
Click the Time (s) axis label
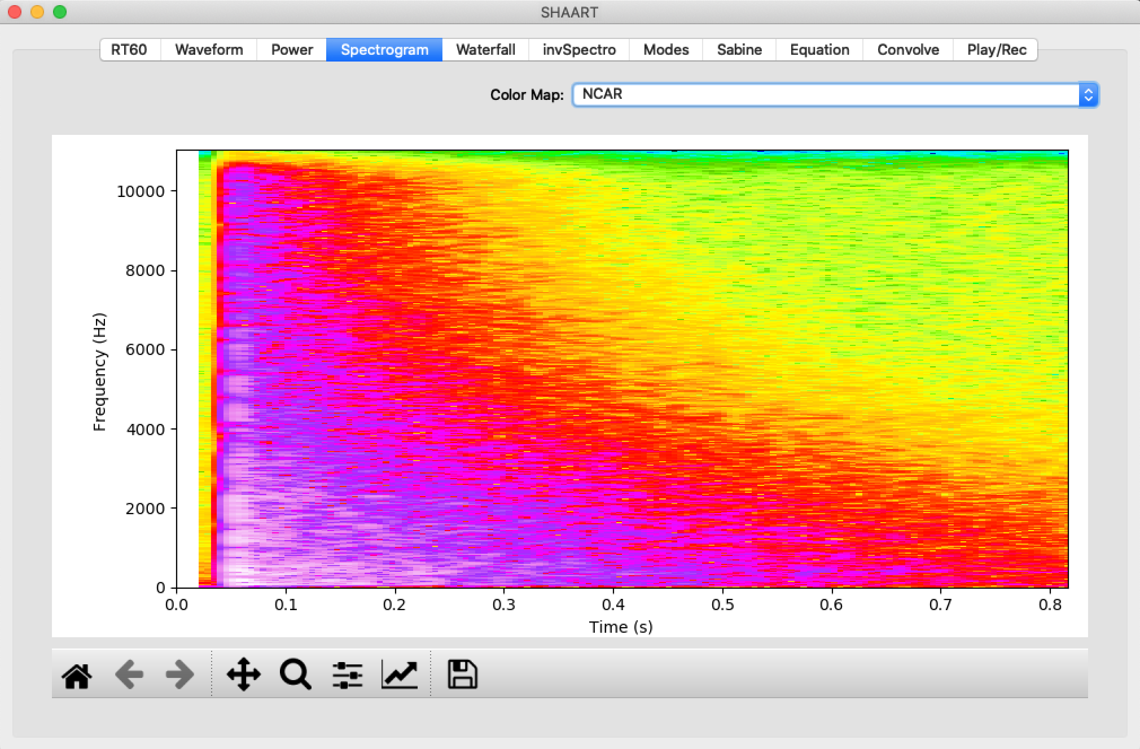pyautogui.click(x=621, y=627)
